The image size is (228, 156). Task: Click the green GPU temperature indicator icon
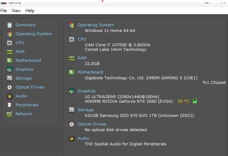point(195,101)
